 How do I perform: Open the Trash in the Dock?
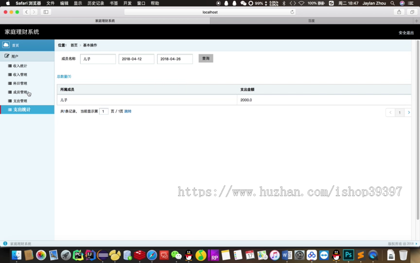[x=403, y=255]
